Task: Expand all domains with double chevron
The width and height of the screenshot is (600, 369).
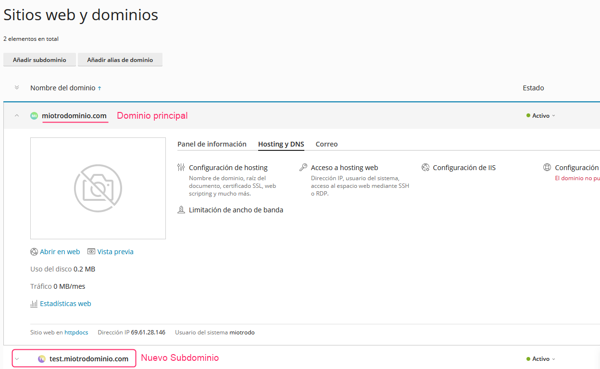Action: pyautogui.click(x=17, y=88)
